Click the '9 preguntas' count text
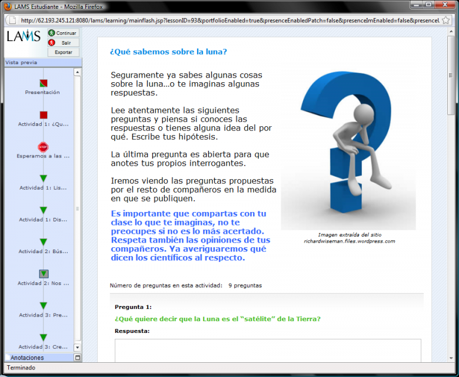Image resolution: width=459 pixels, height=377 pixels. (245, 285)
